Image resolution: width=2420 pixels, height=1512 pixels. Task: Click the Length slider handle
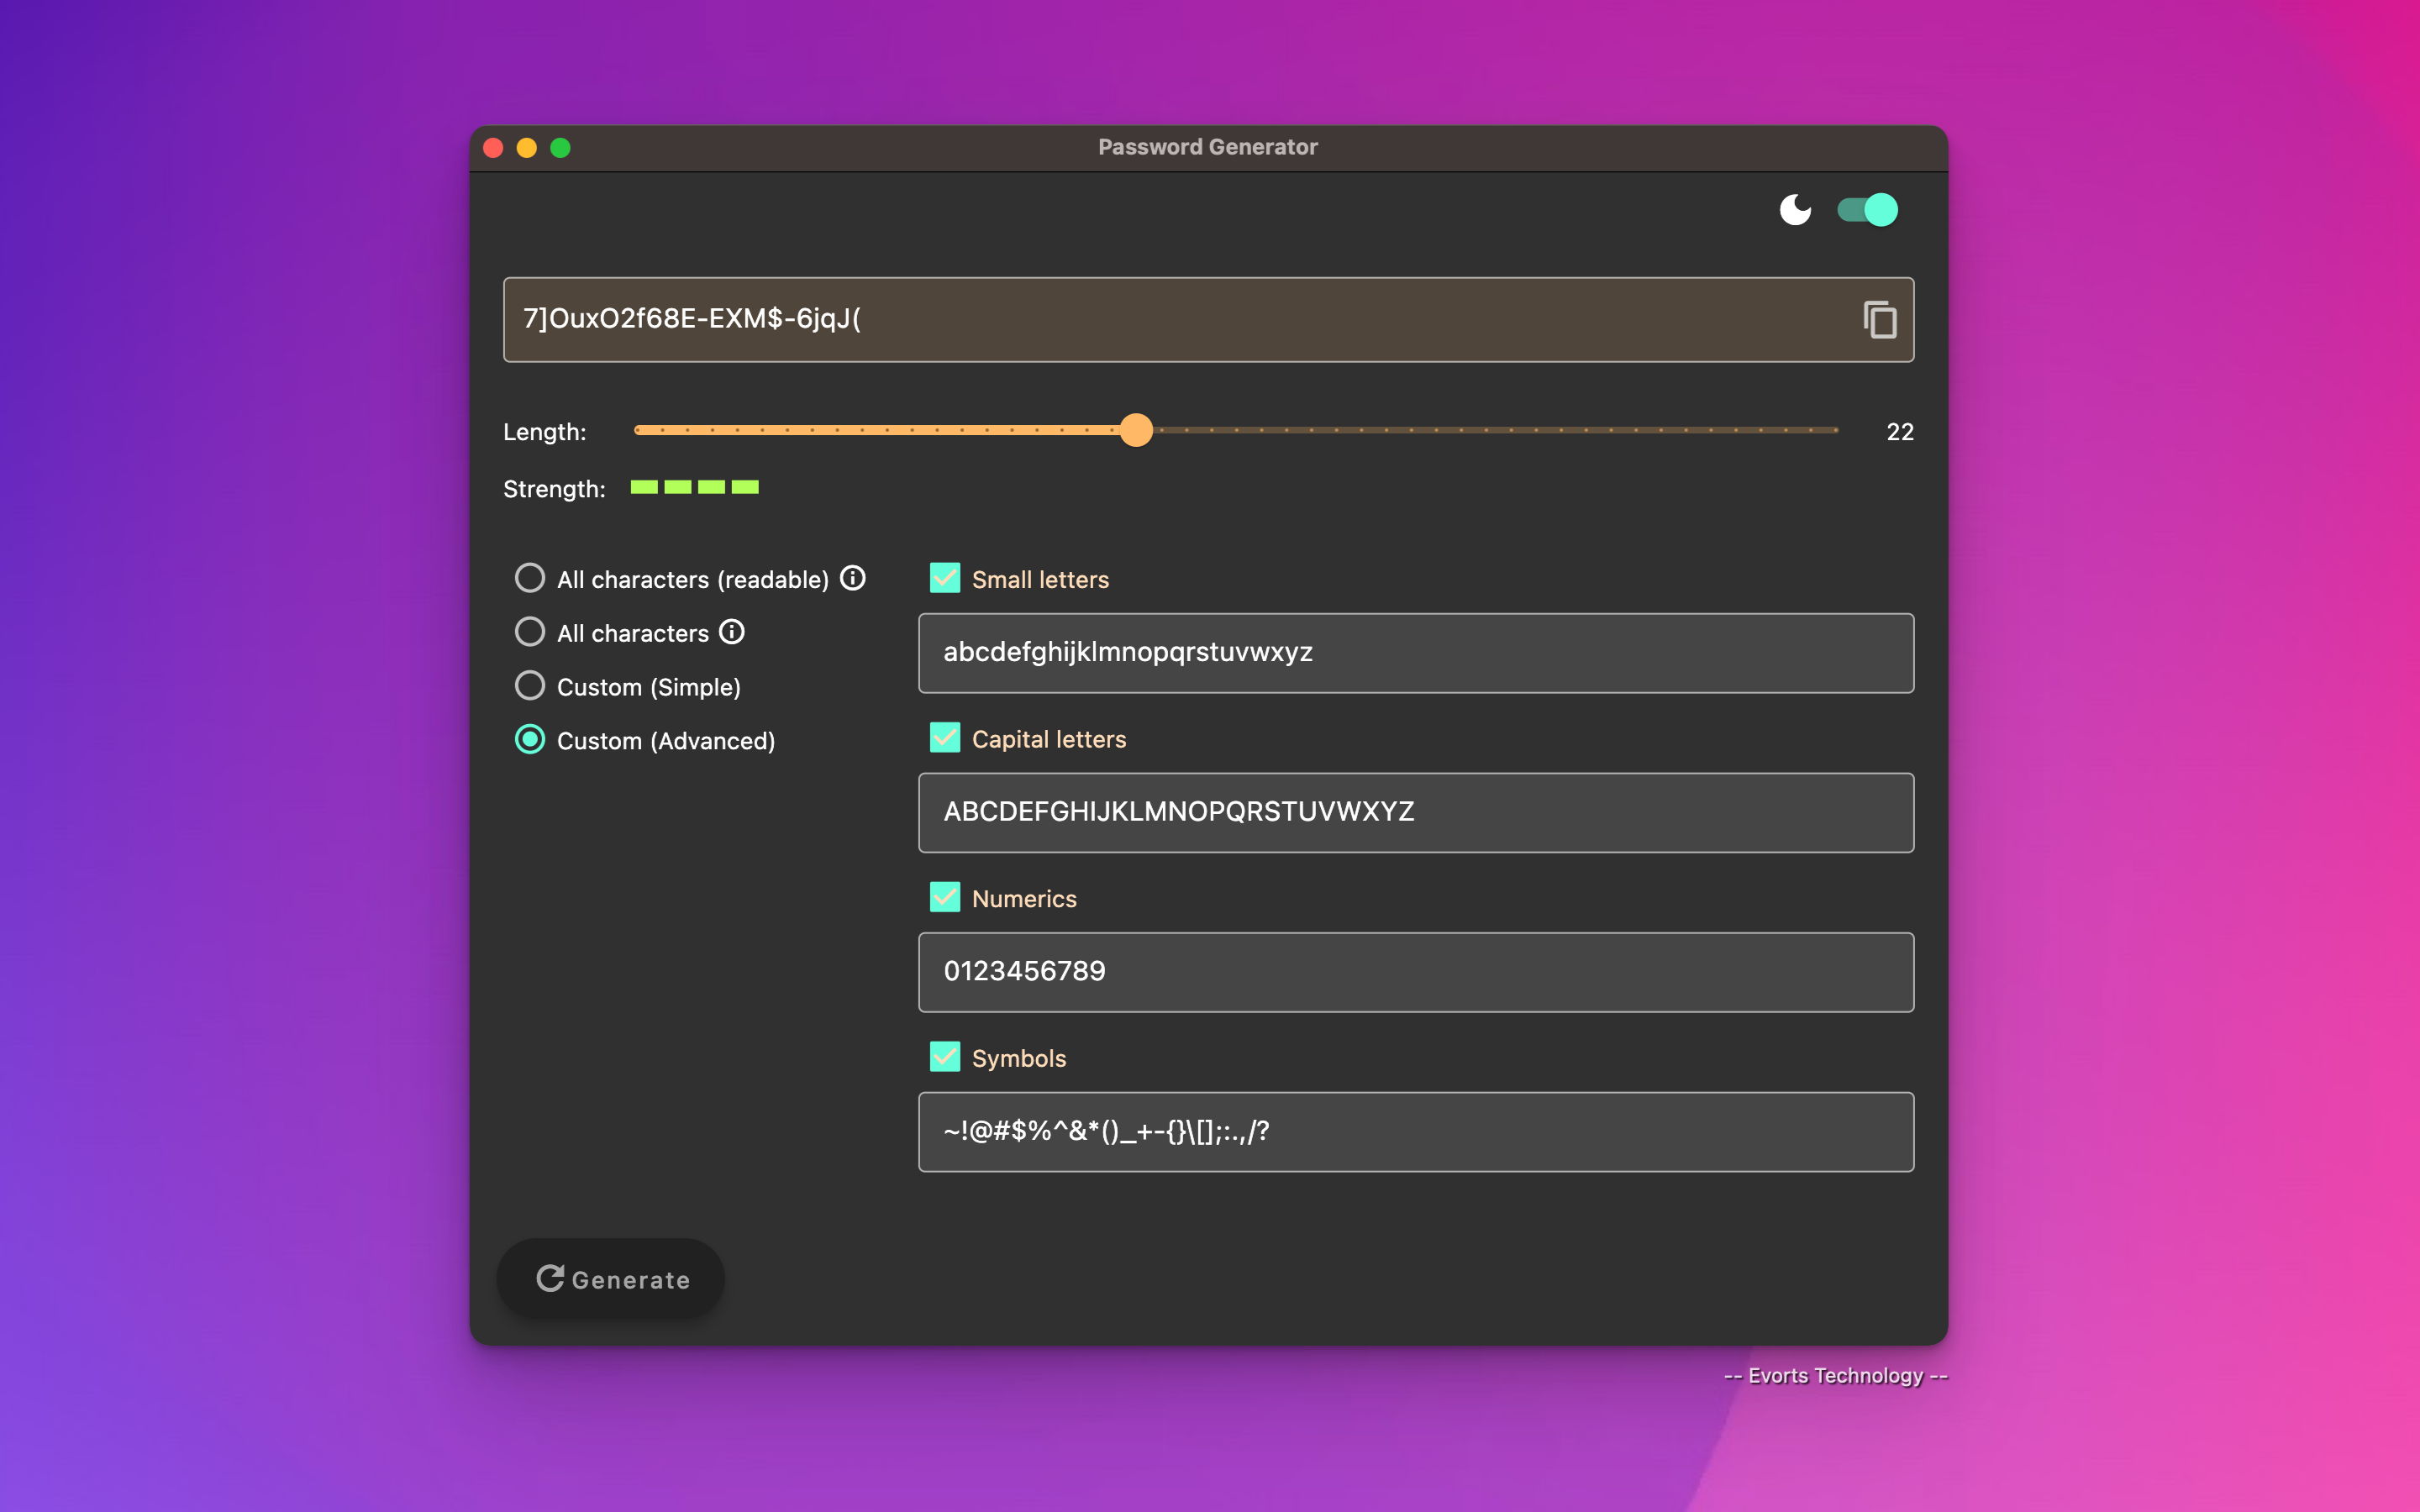1136,430
